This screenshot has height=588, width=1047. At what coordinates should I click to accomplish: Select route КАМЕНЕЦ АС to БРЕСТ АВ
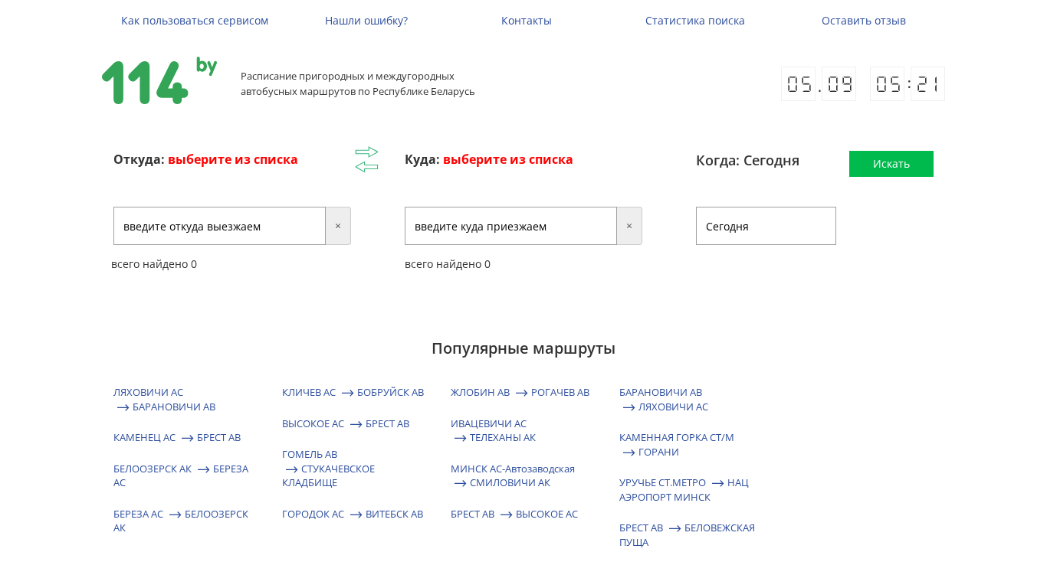177,437
